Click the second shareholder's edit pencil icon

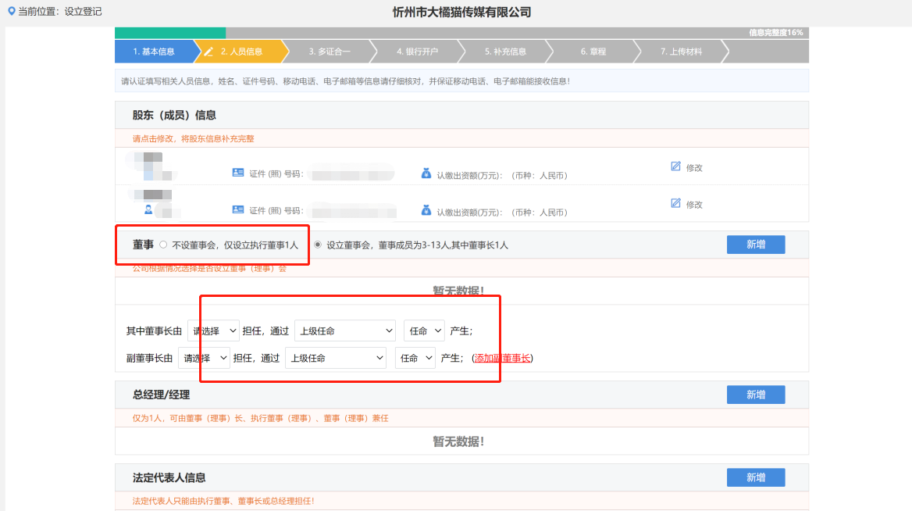click(675, 203)
